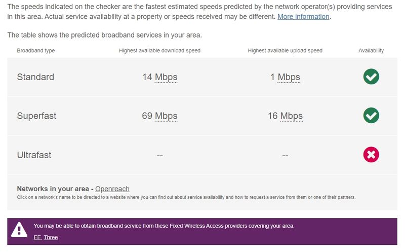Open the EE wireless provider link

pyautogui.click(x=37, y=237)
